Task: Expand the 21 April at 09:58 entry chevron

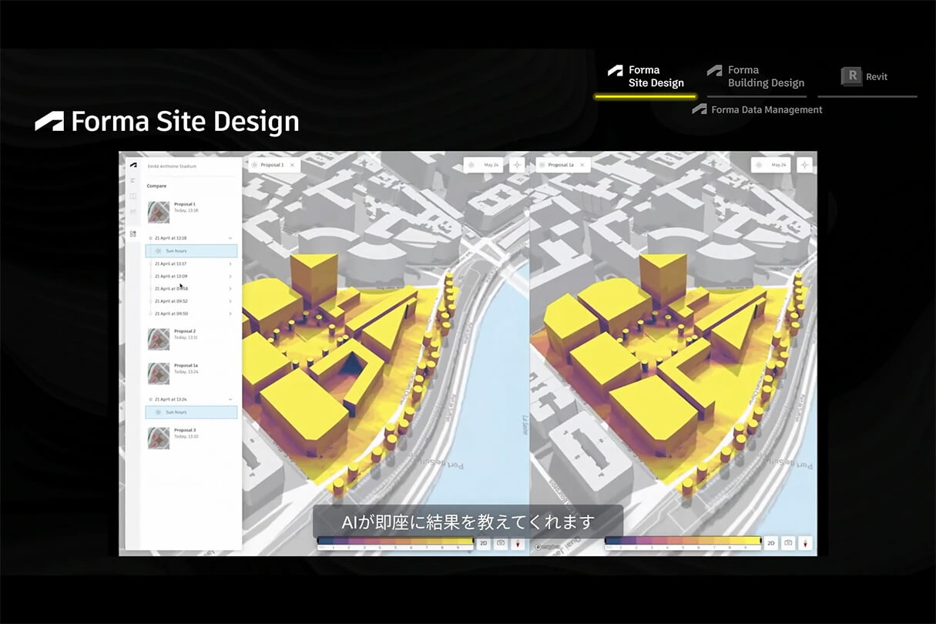Action: [x=230, y=289]
